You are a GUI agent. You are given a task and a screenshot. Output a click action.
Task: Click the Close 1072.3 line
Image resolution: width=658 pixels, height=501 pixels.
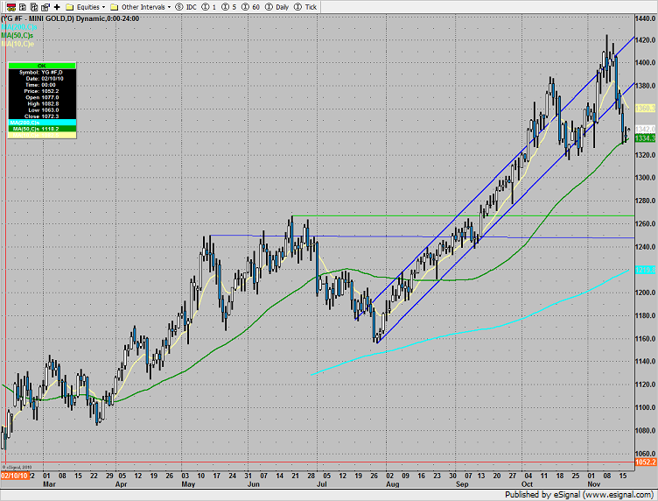point(42,116)
